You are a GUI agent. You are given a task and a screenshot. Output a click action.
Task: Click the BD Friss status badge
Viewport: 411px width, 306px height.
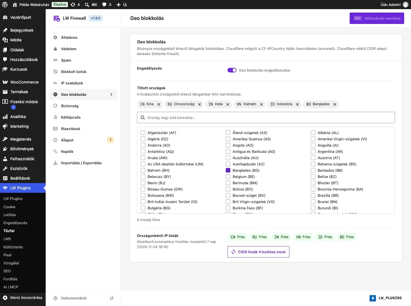coord(347,237)
